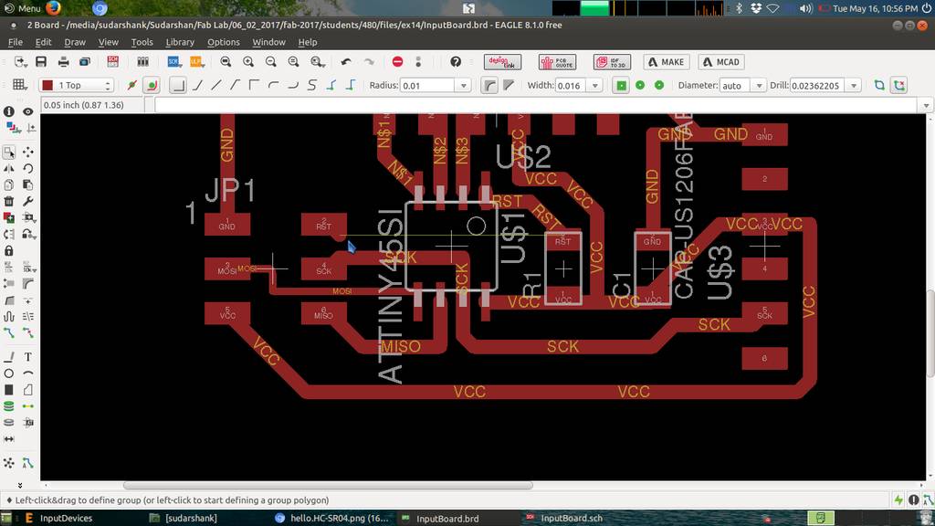Click the MCAD button
This screenshot has width=935, height=526.
[721, 62]
